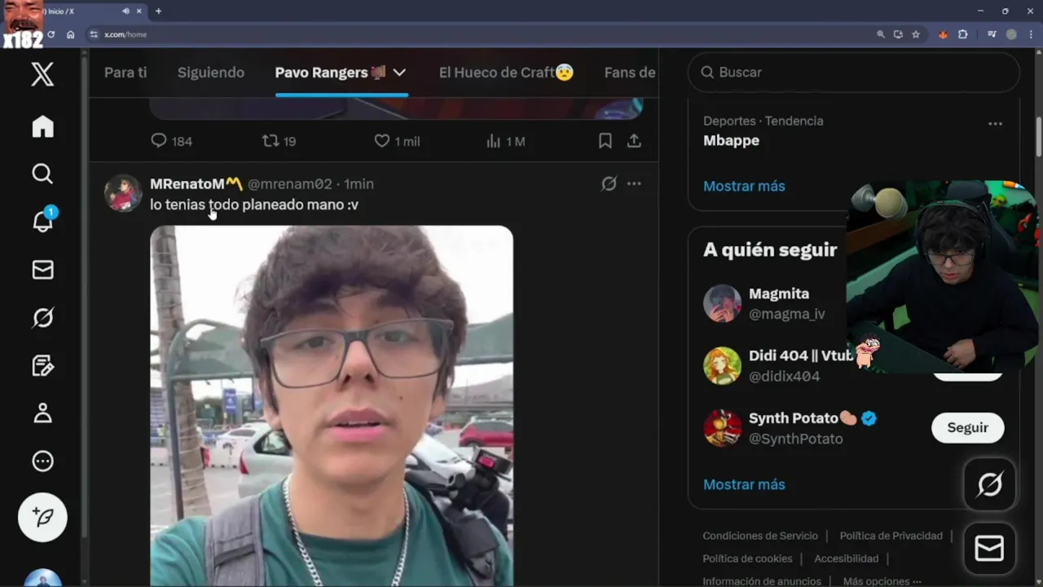
Task: Click the X logo
Action: coord(42,74)
